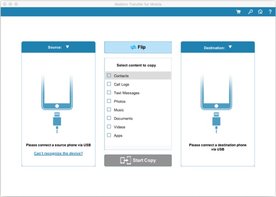Expand the Destination device dropdown arrow
This screenshot has height=197, width=276.
230,47
